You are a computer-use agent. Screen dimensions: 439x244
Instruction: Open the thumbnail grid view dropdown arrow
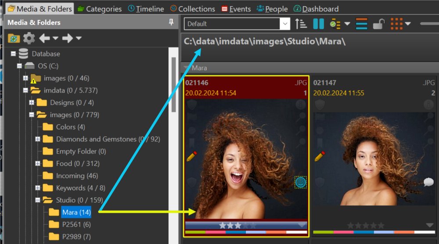[x=408, y=24]
